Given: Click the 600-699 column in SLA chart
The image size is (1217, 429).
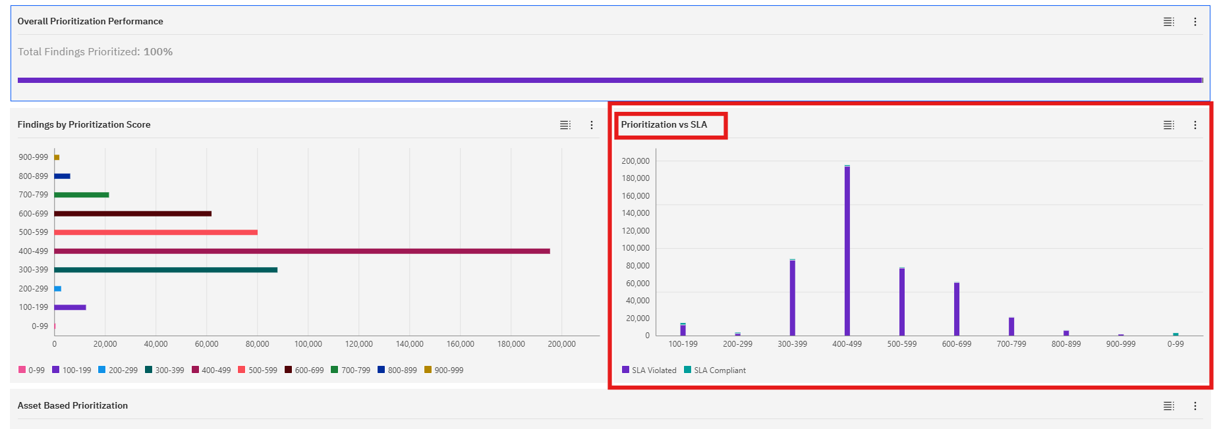Looking at the screenshot, I should 956,309.
